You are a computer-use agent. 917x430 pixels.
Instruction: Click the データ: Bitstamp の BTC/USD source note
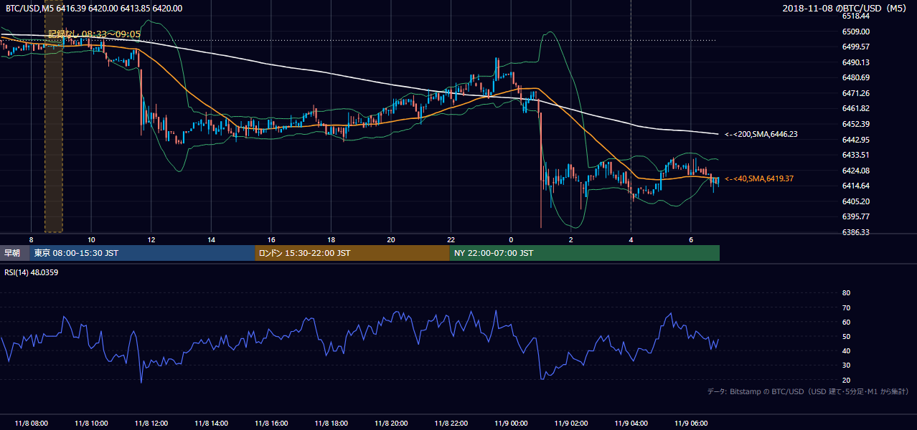[x=808, y=391]
